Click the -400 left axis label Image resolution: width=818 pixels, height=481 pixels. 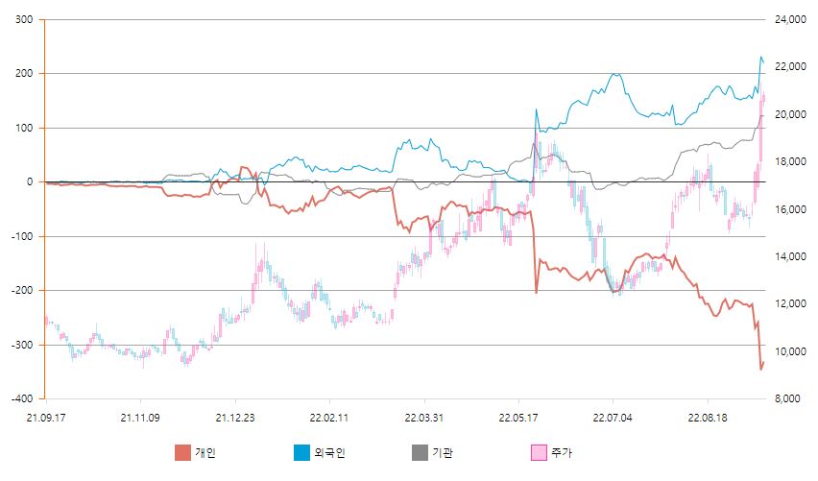(x=23, y=398)
